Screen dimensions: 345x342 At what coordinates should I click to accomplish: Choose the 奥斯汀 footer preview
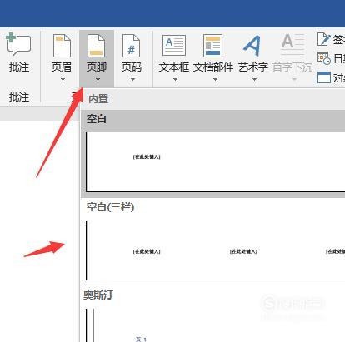tap(215, 325)
